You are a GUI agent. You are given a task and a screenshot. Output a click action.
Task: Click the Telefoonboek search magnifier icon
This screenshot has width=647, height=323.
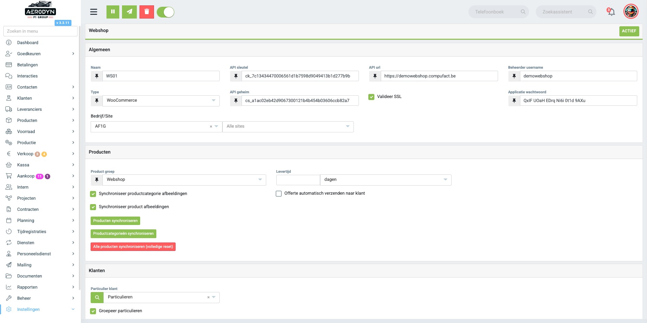pyautogui.click(x=523, y=12)
